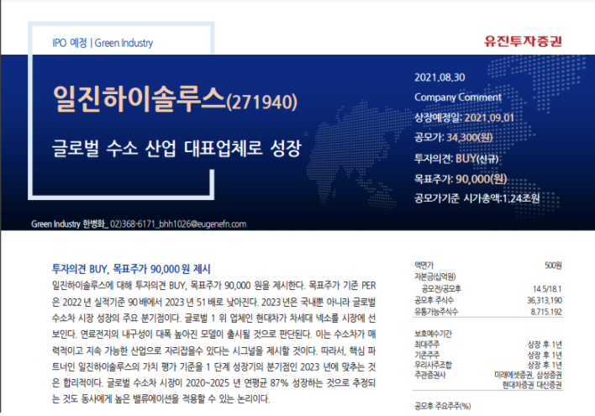This screenshot has height=416, width=595.
Task: Click the 상장예정일: 2021.09.01 line
Action: click(464, 118)
